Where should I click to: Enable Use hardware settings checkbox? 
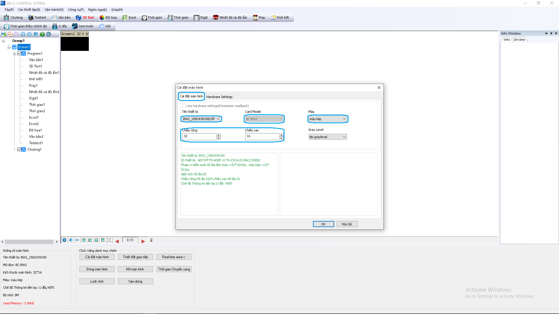(x=184, y=106)
